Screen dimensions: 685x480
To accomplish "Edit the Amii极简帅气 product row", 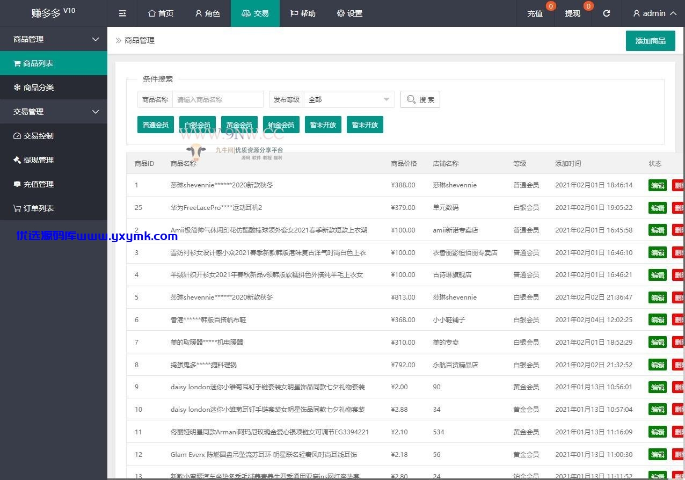I will click(x=658, y=230).
